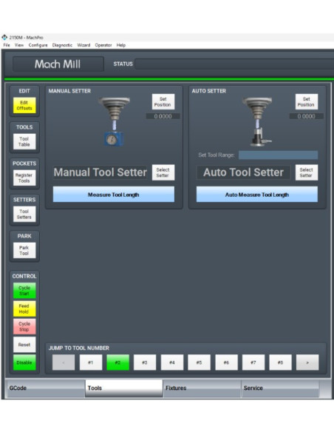
Task: Click Auto Measure Tool Length button
Action: click(x=257, y=195)
